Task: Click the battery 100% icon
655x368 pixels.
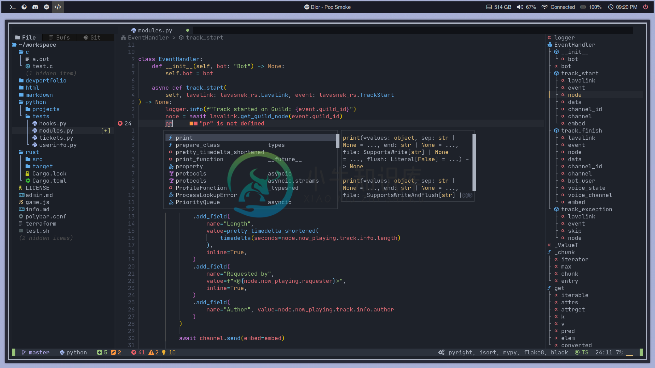Action: point(583,7)
